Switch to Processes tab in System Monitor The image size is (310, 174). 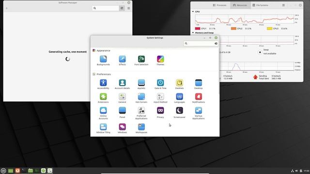point(219,5)
